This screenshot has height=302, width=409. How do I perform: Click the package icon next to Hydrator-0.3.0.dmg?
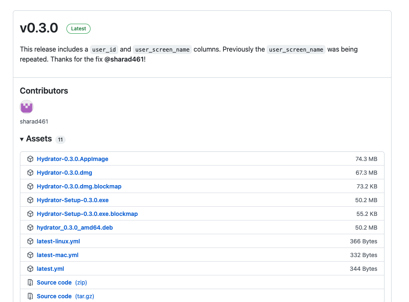point(30,172)
